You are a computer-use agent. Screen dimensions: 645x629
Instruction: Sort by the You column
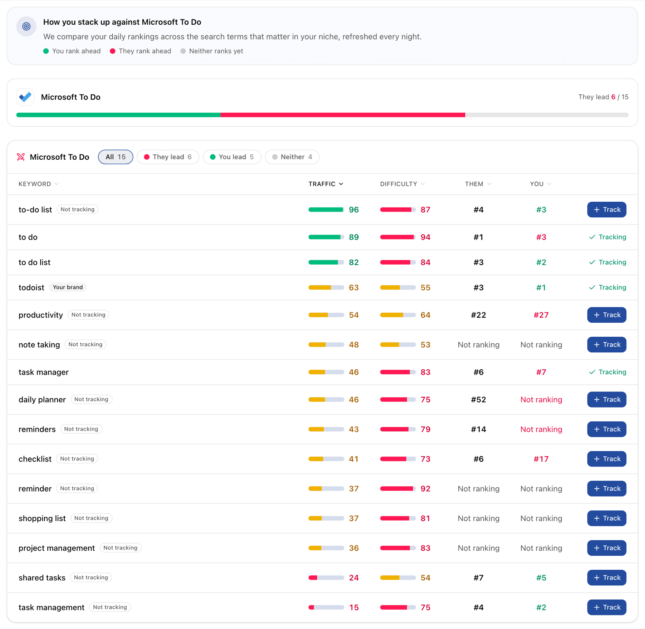click(x=541, y=184)
